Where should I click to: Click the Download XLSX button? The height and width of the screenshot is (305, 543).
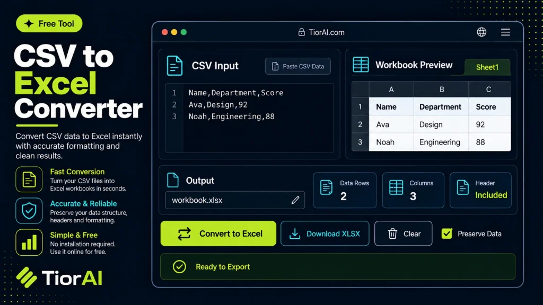point(325,234)
